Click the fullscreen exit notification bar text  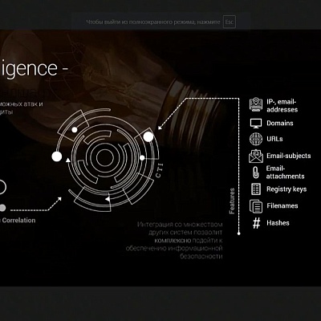point(153,22)
